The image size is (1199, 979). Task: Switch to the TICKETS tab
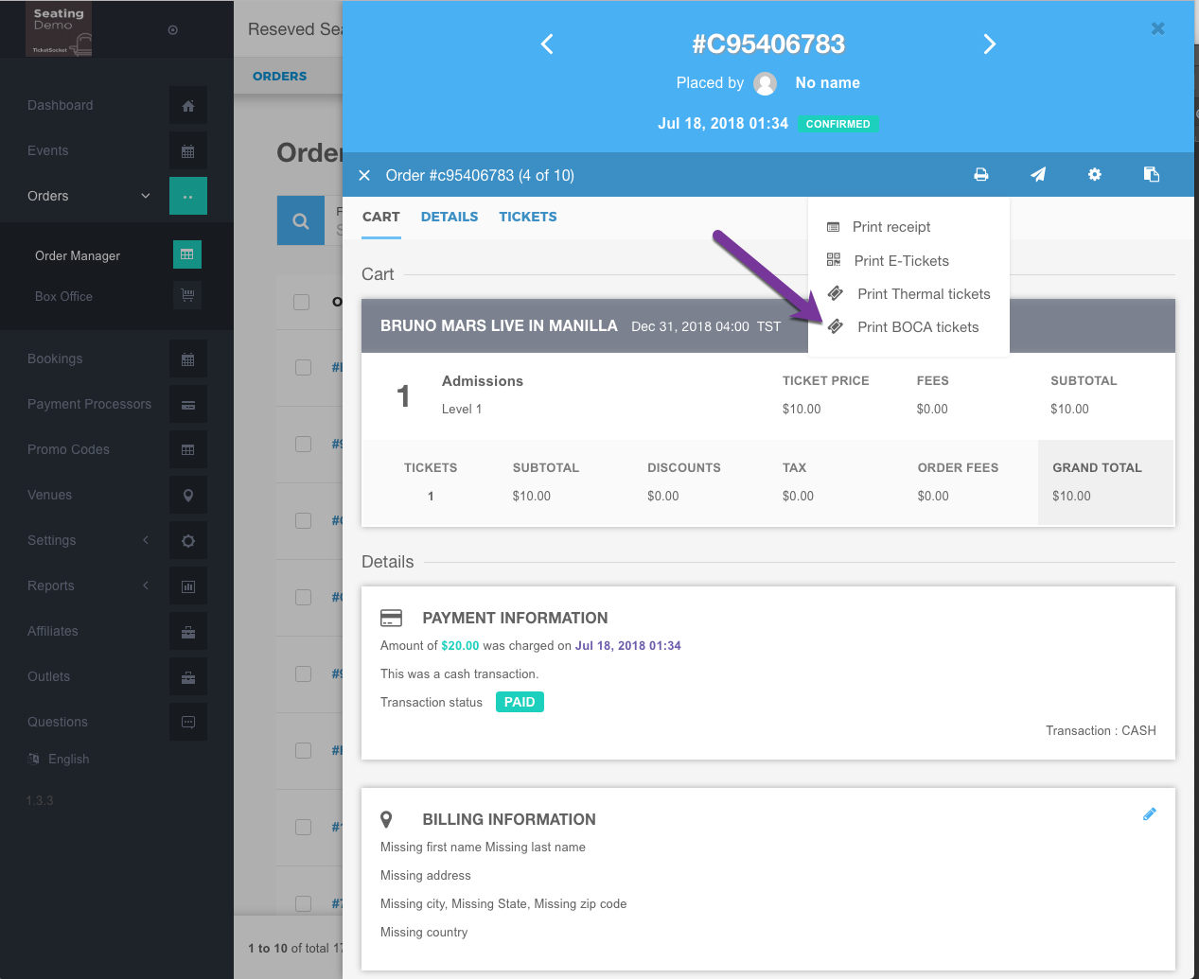(x=528, y=217)
